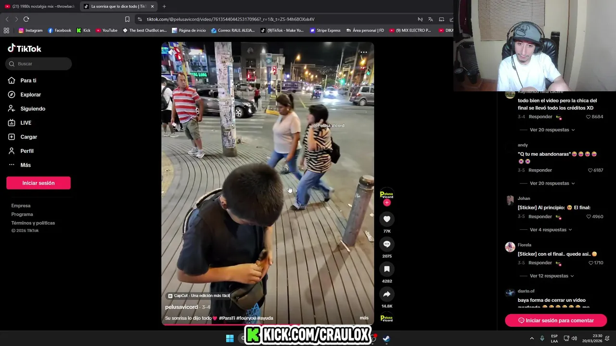Open Steam from the taskbar
The height and width of the screenshot is (346, 616).
[x=386, y=338]
